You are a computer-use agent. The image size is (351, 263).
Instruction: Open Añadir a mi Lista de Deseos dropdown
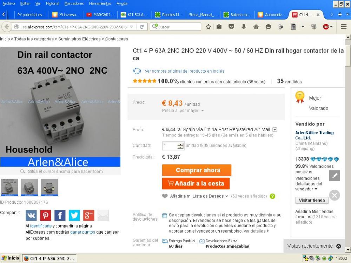[x=227, y=196]
